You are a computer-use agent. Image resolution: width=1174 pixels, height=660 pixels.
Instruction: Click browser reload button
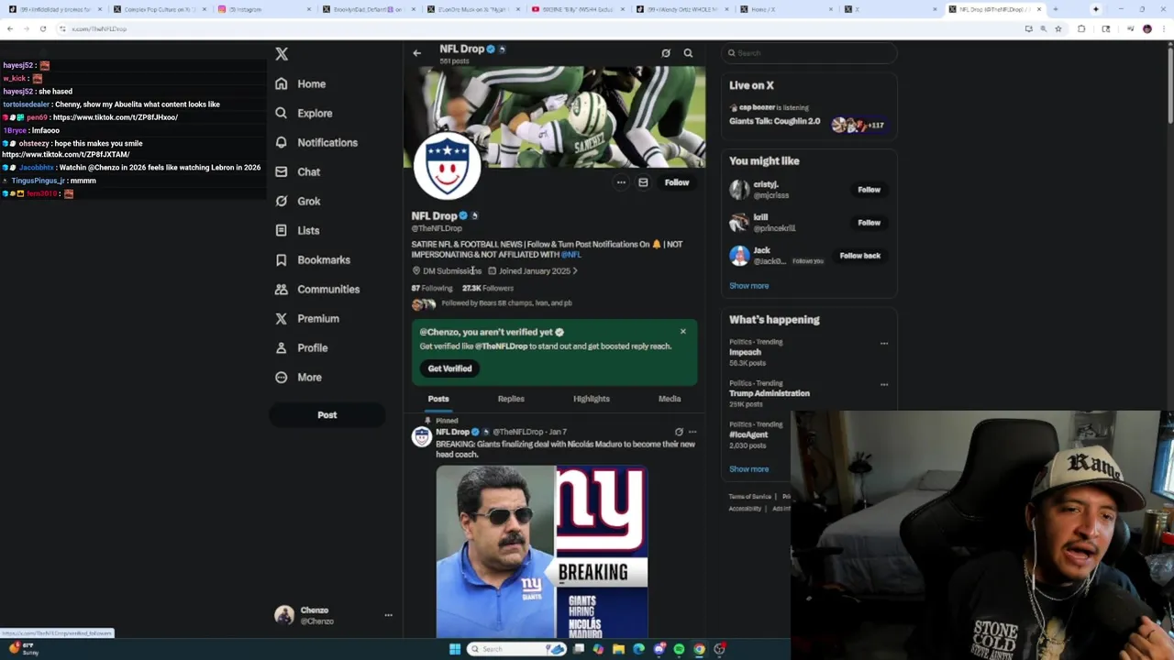(x=42, y=28)
